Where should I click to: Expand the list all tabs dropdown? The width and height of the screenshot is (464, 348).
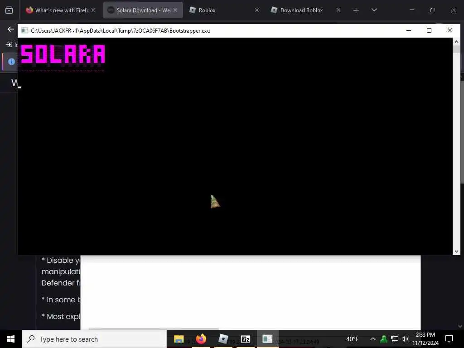tap(374, 10)
